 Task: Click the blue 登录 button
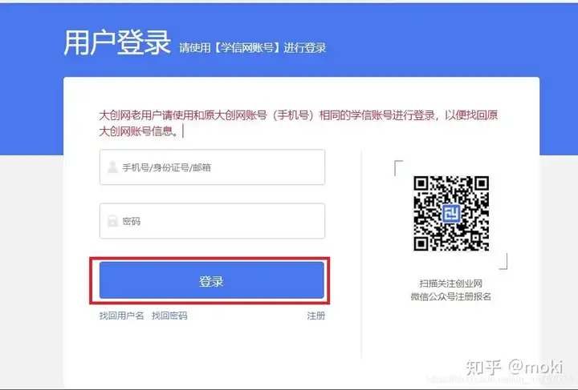212,280
